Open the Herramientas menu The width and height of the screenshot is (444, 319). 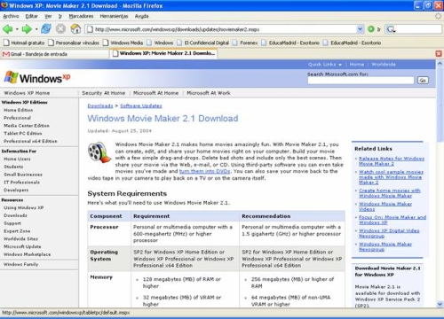114,16
